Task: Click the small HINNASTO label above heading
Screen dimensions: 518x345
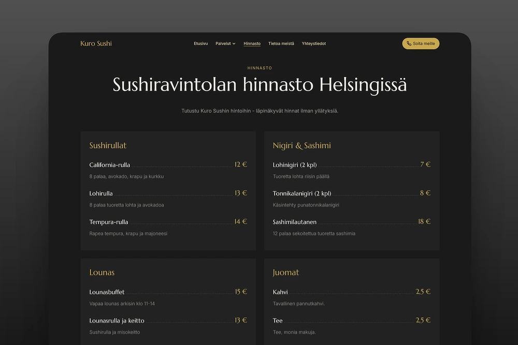Action: click(x=260, y=68)
